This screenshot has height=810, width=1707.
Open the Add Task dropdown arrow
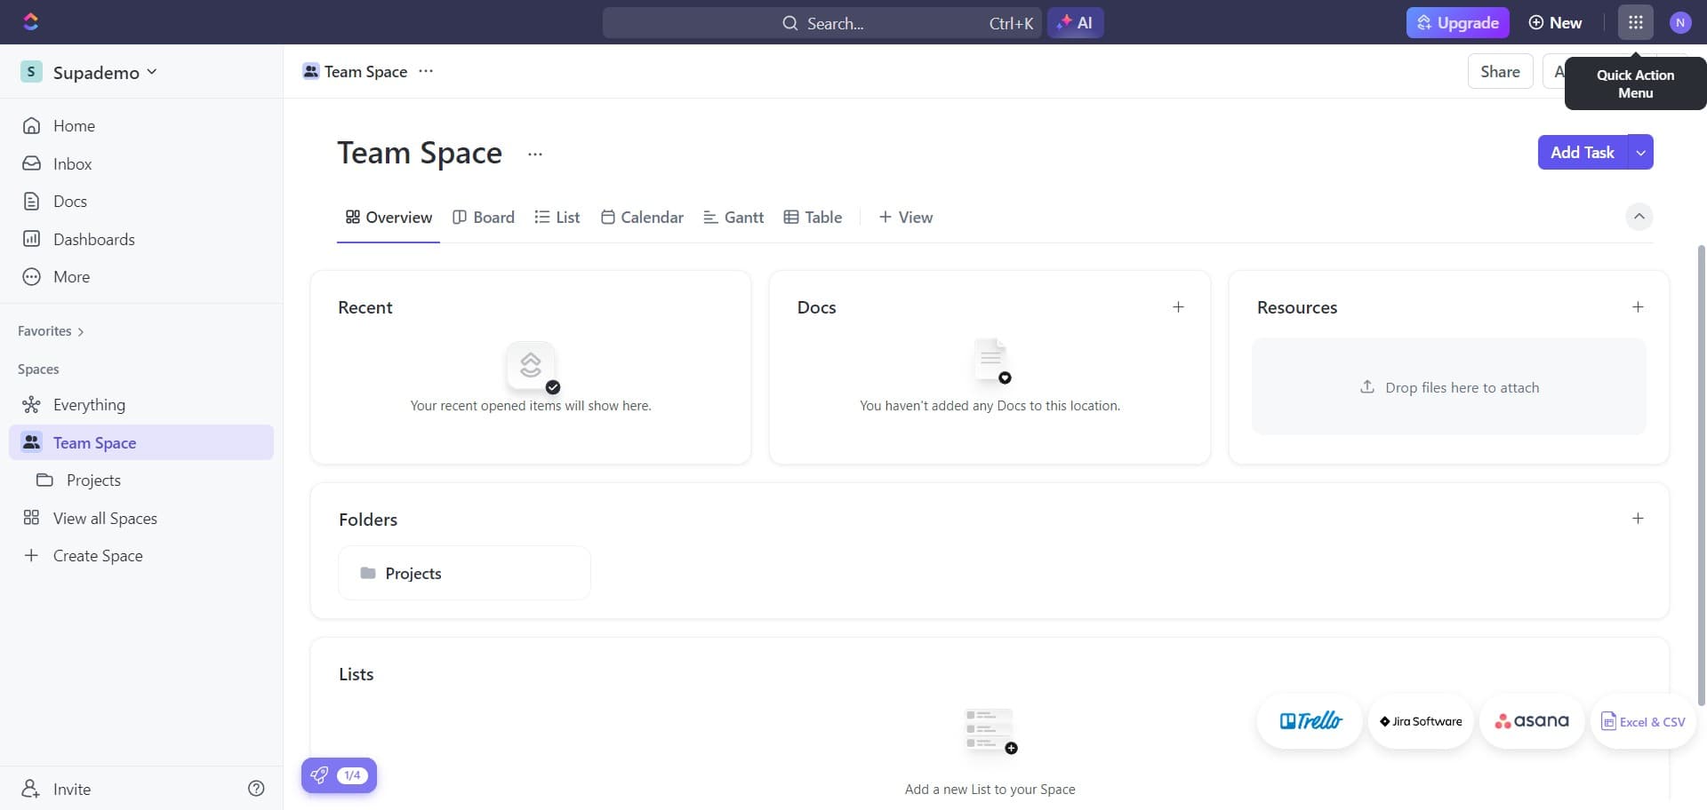coord(1639,152)
